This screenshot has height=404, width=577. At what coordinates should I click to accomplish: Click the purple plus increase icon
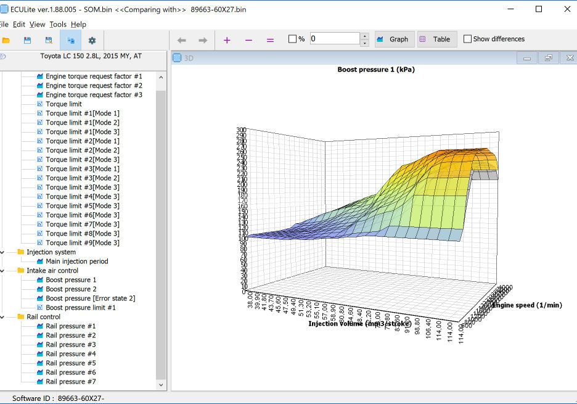click(x=227, y=39)
